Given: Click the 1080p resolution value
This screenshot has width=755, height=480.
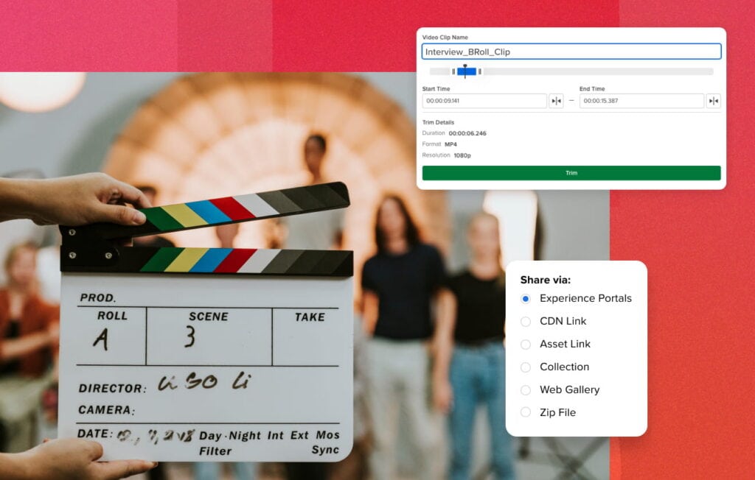Looking at the screenshot, I should 463,156.
